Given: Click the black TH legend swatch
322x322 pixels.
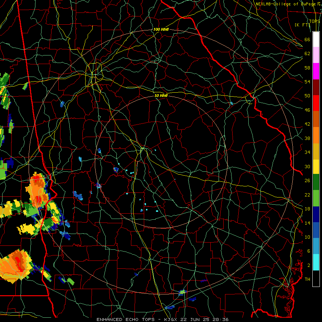Looking at the screenshot, I should coord(316,278).
